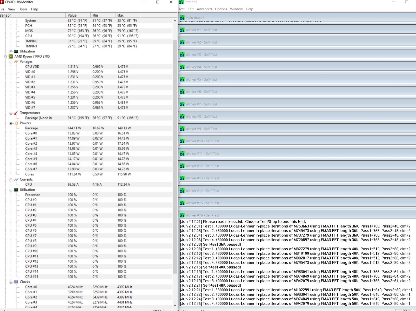Click the Prime95 Worker #10 window icon

pyautogui.click(x=182, y=141)
